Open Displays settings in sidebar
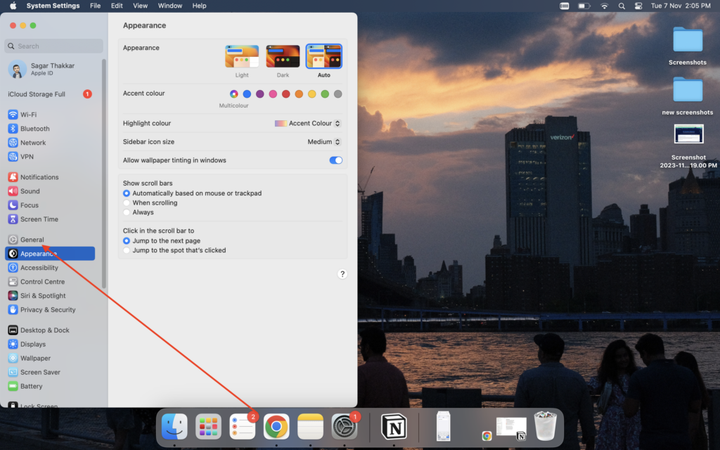The height and width of the screenshot is (450, 720). click(32, 345)
